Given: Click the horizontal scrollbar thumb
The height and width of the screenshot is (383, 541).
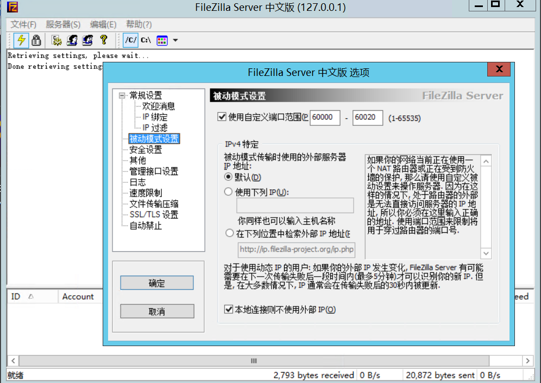Looking at the screenshot, I should [254, 361].
